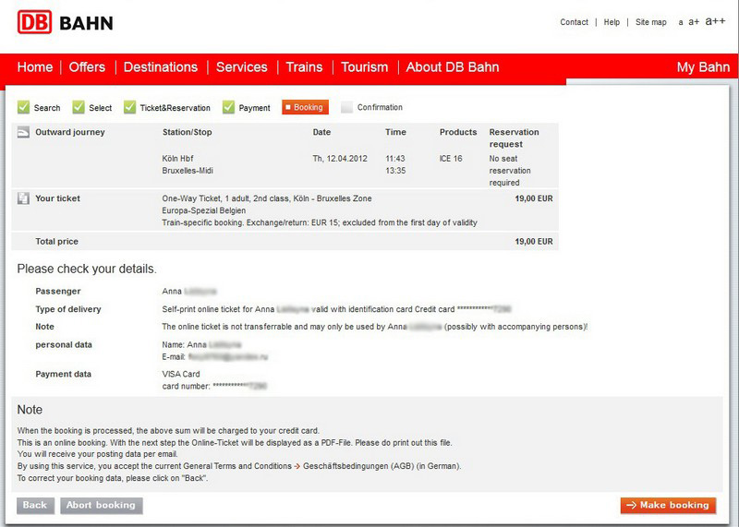Click the Your ticket document icon

(23, 198)
